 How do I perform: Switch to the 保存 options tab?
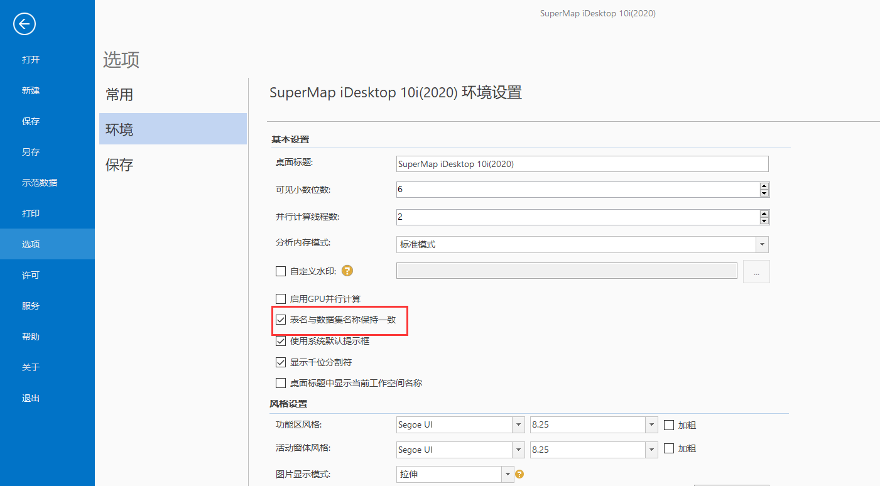point(173,165)
